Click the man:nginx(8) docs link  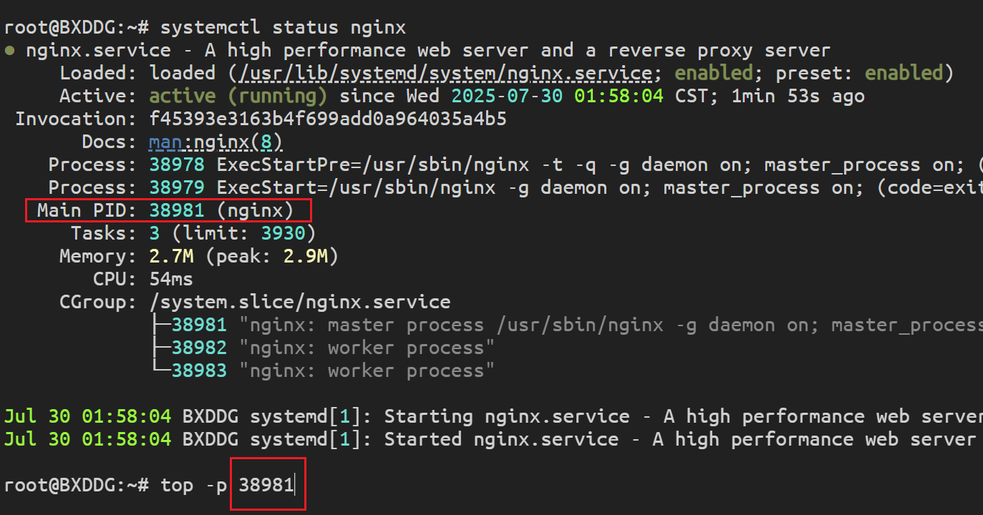[x=216, y=142]
